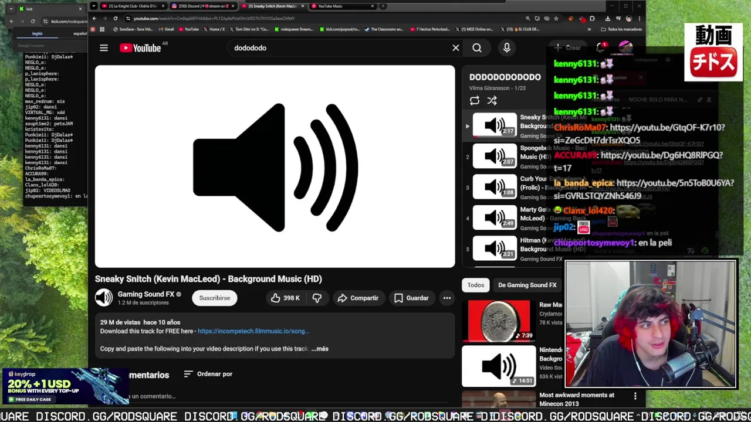The height and width of the screenshot is (422, 751).
Task: Go back in the Kick browser window
Action: pos(11,21)
